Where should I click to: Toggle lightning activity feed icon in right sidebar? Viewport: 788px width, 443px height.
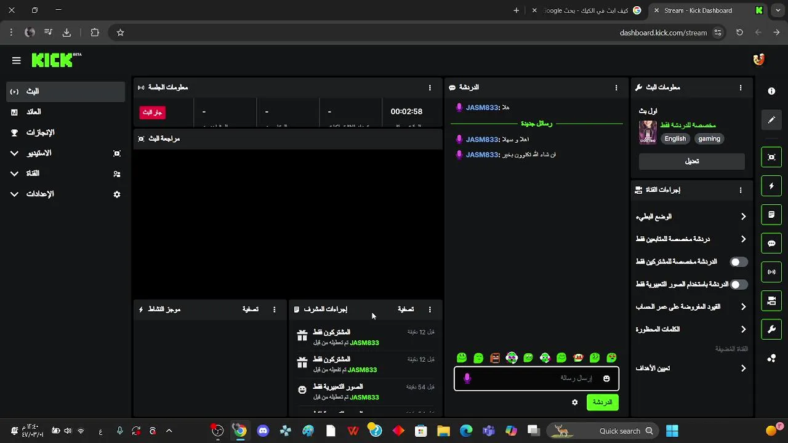tap(771, 186)
